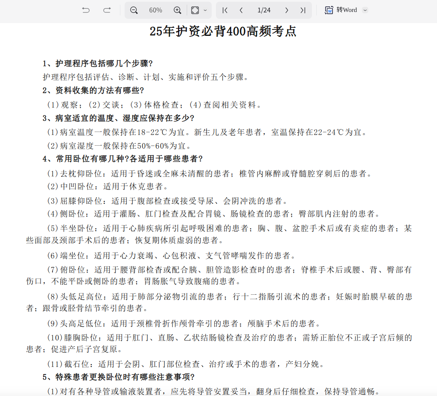
Task: Click the 转Word button label
Action: (347, 10)
